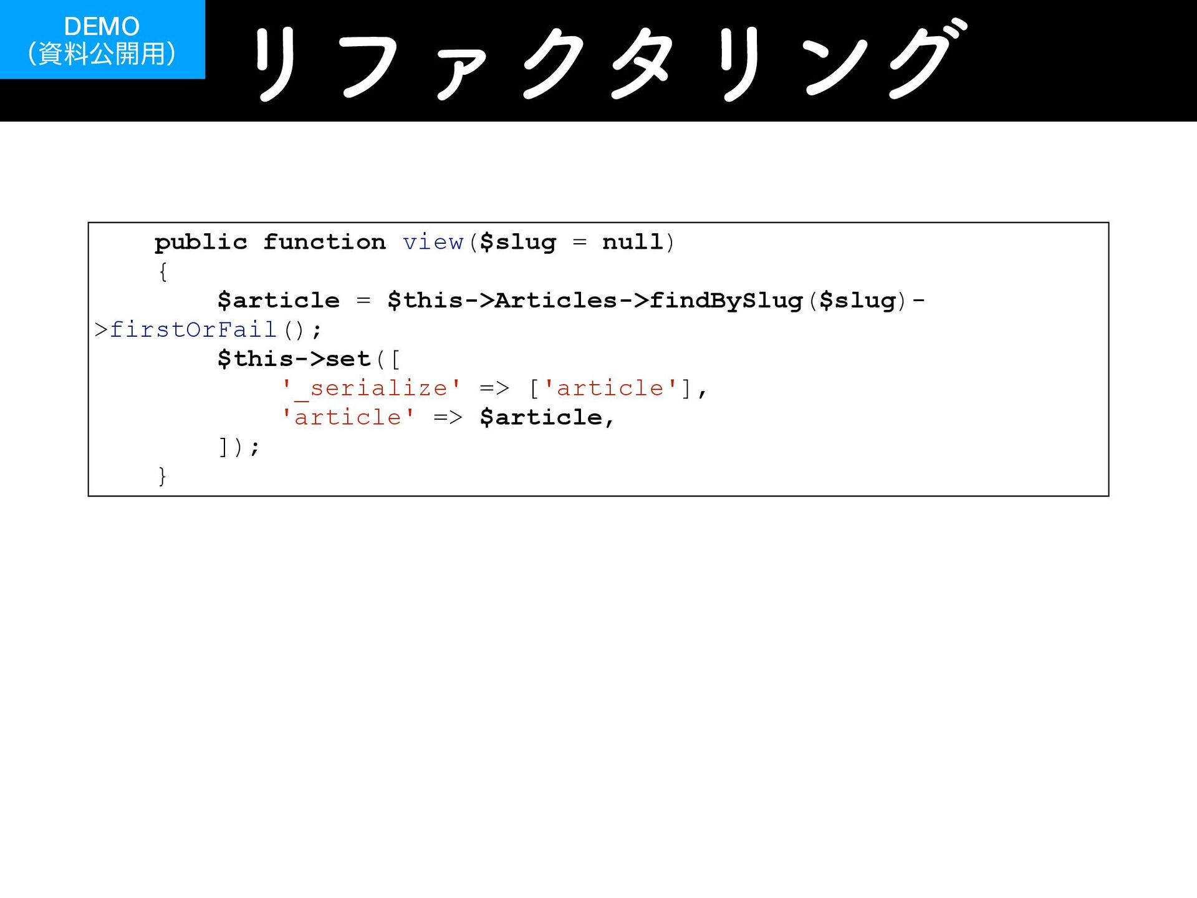Viewport: 1197px width, 898px height.
Task: Click the 'null' default value
Action: coord(632,242)
